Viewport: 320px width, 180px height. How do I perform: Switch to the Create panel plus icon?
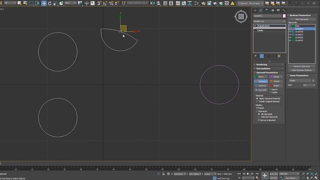255,10
